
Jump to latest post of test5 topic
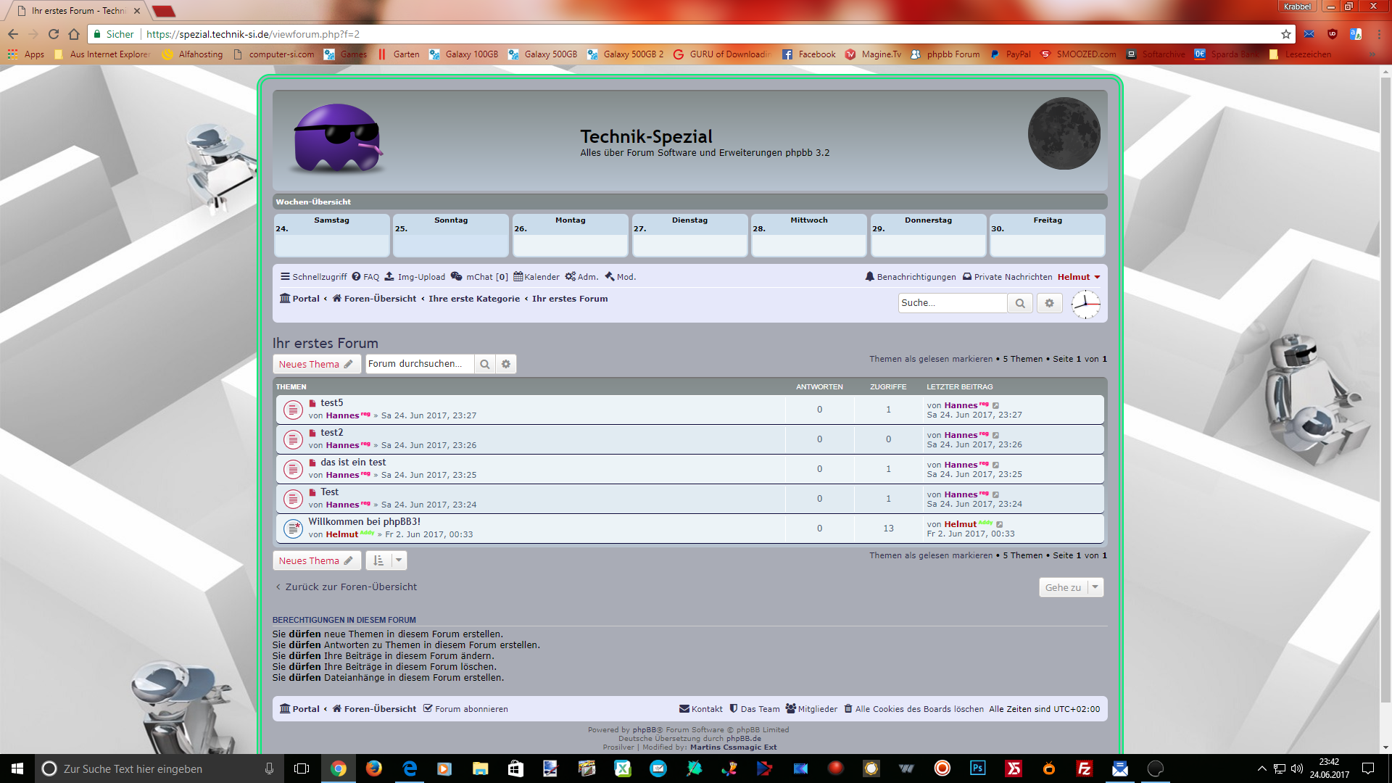coord(995,405)
